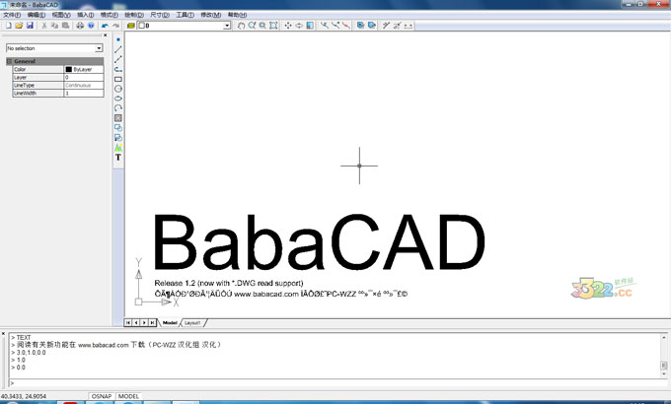Select the Zoom Window magnifier icon

[262, 26]
